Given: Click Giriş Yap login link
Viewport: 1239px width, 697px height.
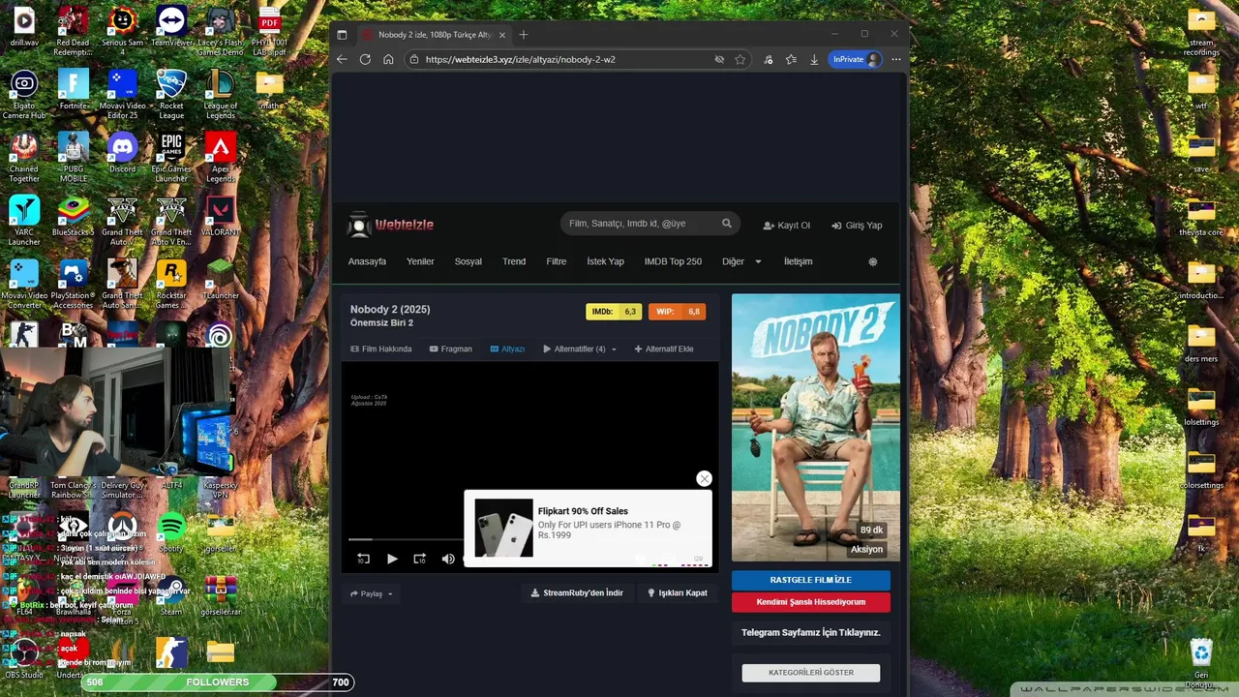Looking at the screenshot, I should point(858,225).
